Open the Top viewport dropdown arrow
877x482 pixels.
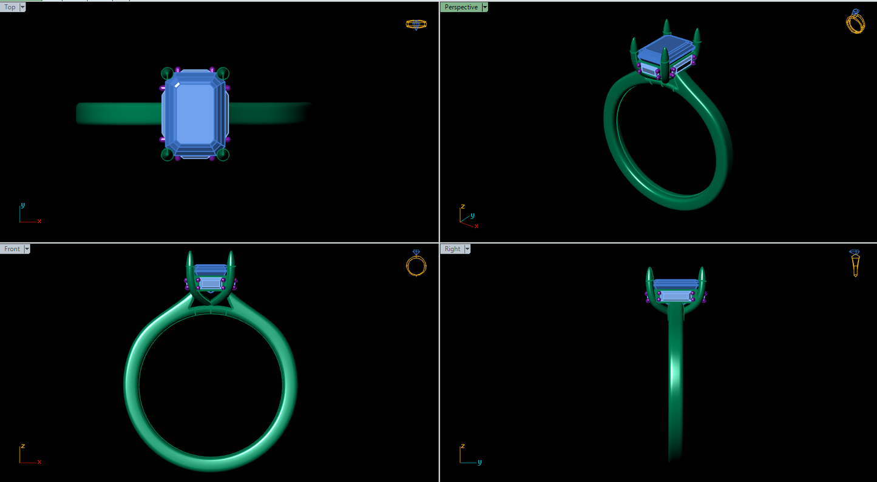22,7
